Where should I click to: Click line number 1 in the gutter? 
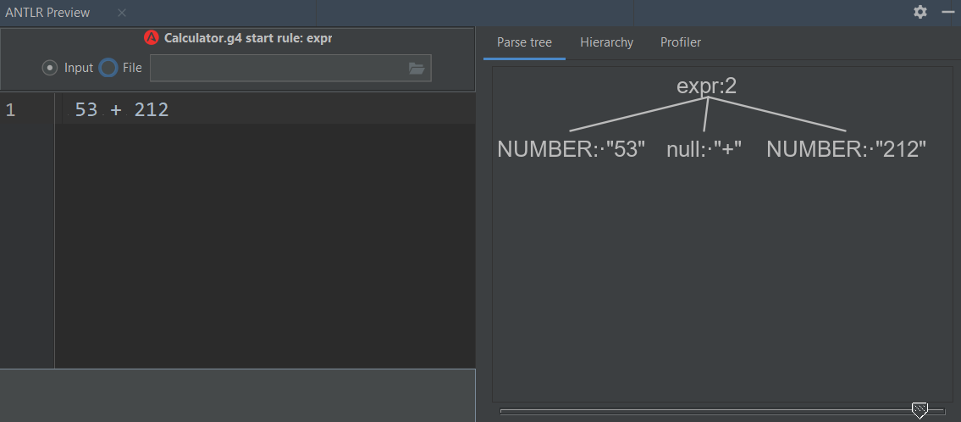10,109
